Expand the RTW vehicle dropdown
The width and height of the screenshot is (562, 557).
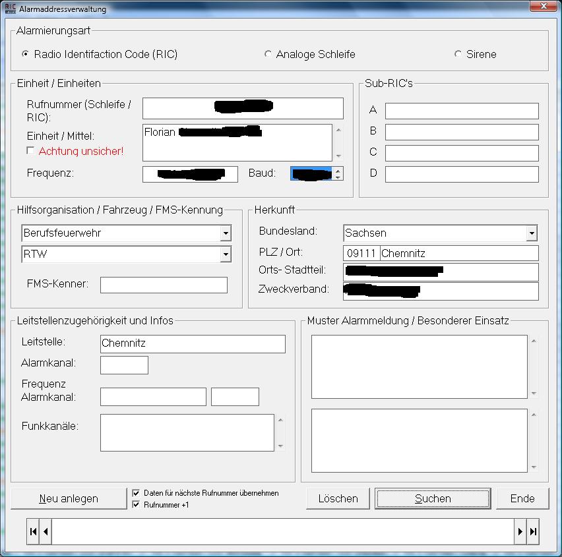tap(226, 254)
